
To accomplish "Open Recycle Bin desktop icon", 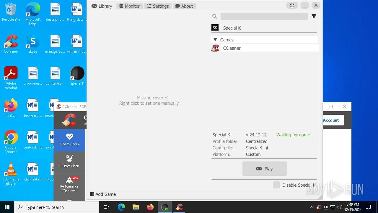I will (x=11, y=12).
